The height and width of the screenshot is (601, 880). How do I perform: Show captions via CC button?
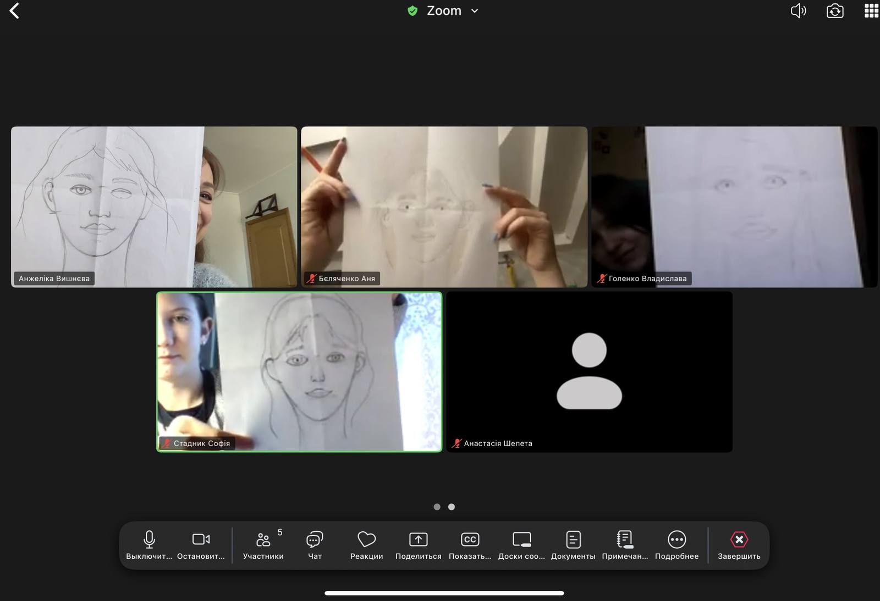coord(470,544)
